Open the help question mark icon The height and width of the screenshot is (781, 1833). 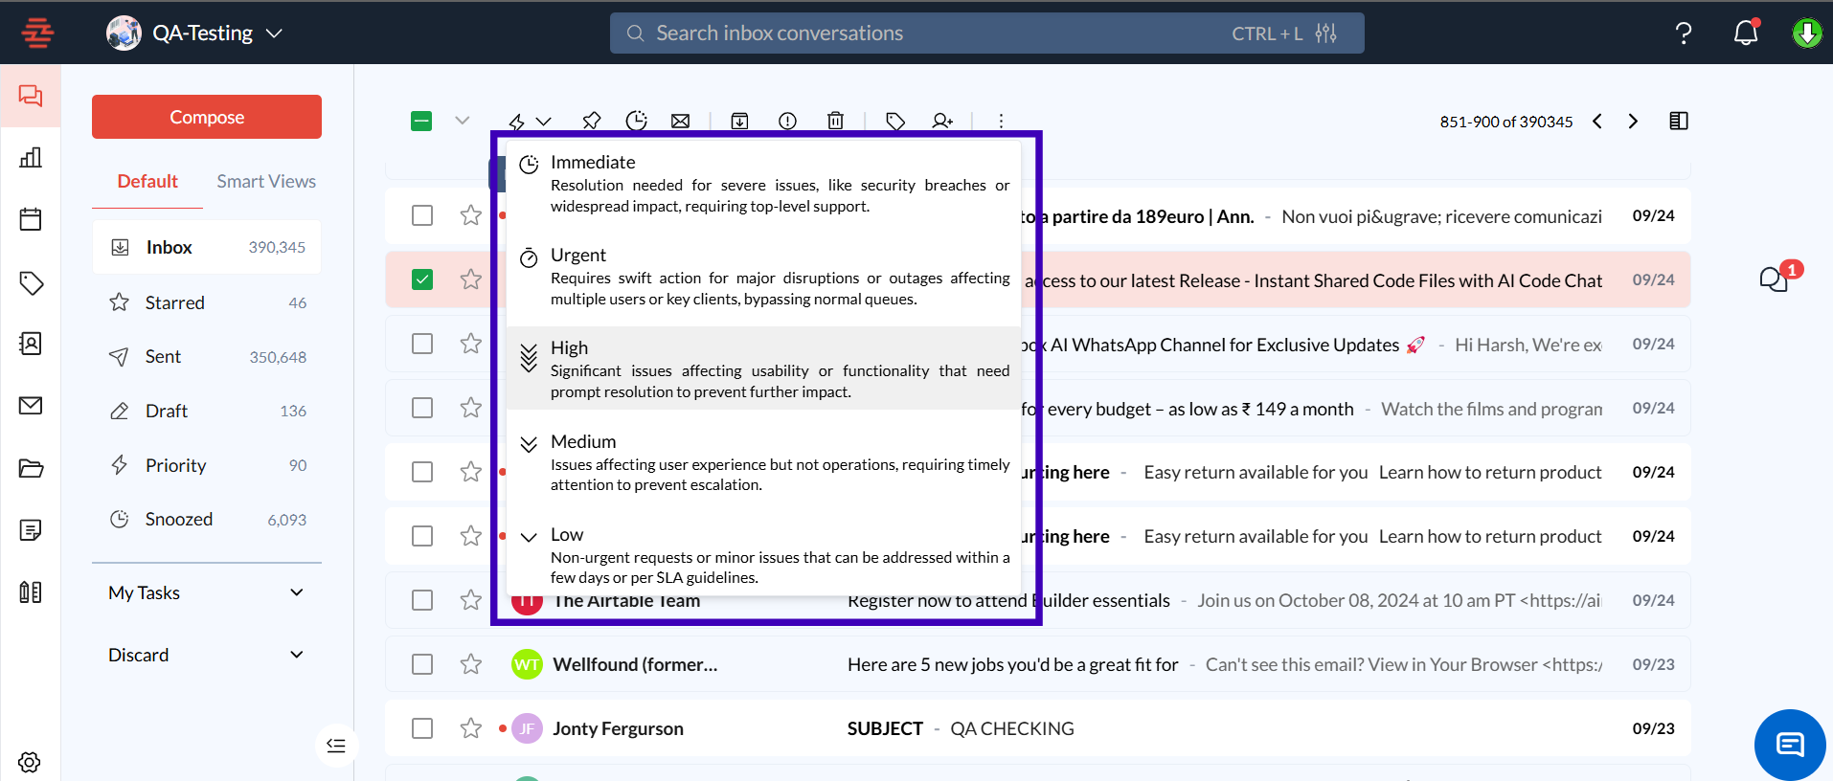pos(1683,33)
